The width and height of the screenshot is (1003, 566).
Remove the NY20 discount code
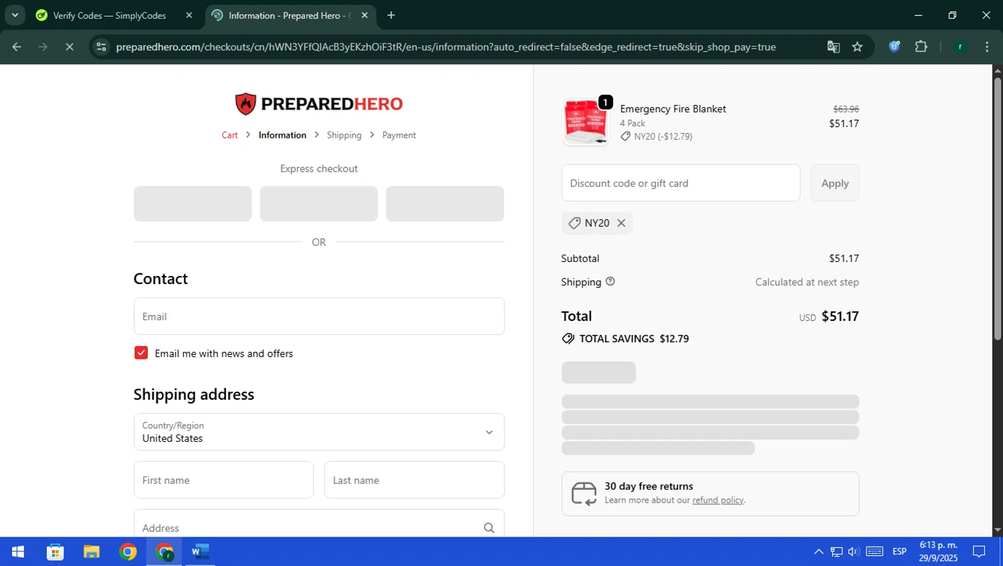[621, 223]
